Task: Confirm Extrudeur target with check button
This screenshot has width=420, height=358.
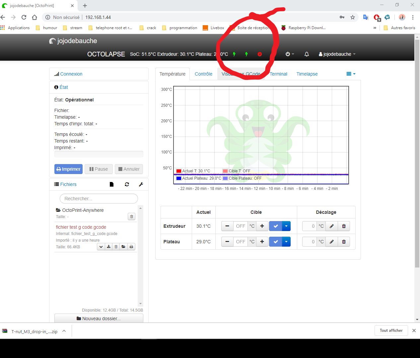Action: [x=276, y=226]
